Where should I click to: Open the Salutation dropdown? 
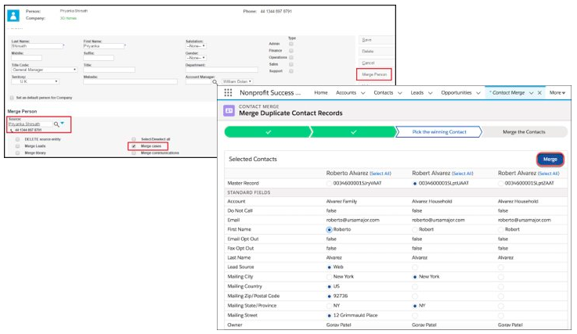point(196,46)
